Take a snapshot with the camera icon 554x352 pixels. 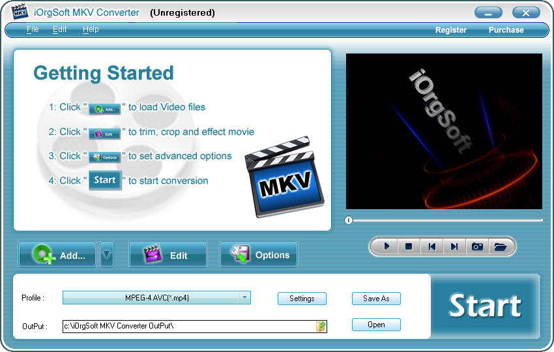click(x=477, y=246)
